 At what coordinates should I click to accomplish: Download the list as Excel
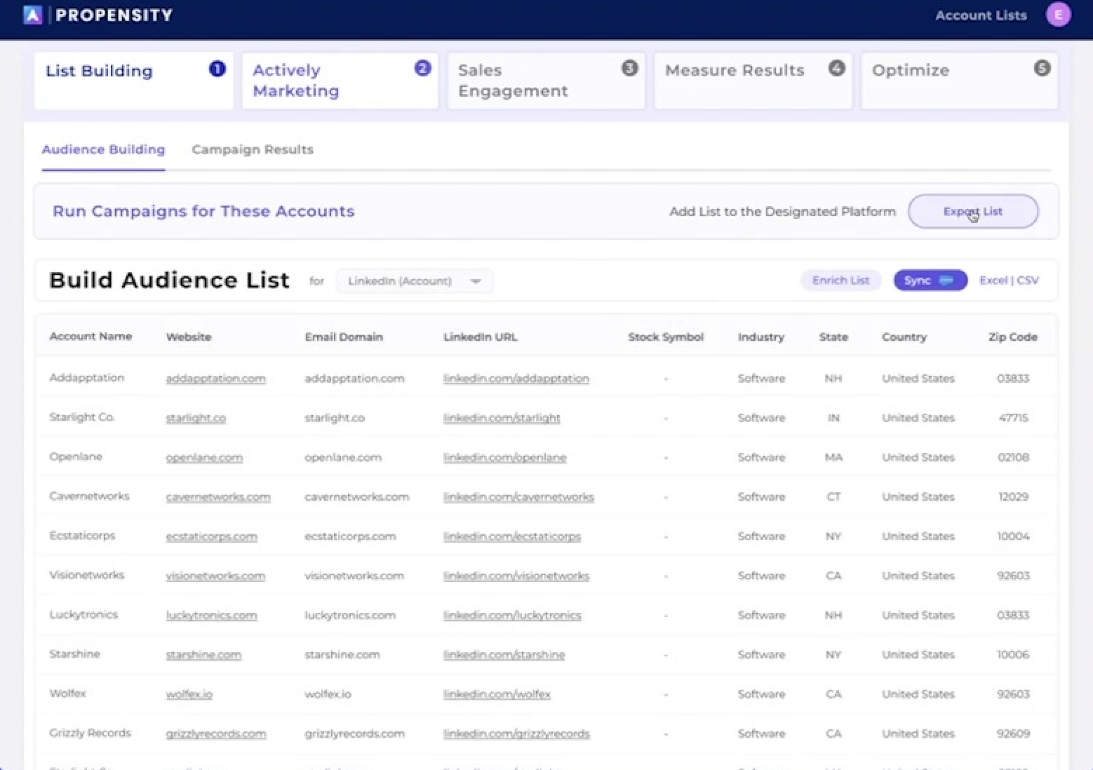(993, 281)
